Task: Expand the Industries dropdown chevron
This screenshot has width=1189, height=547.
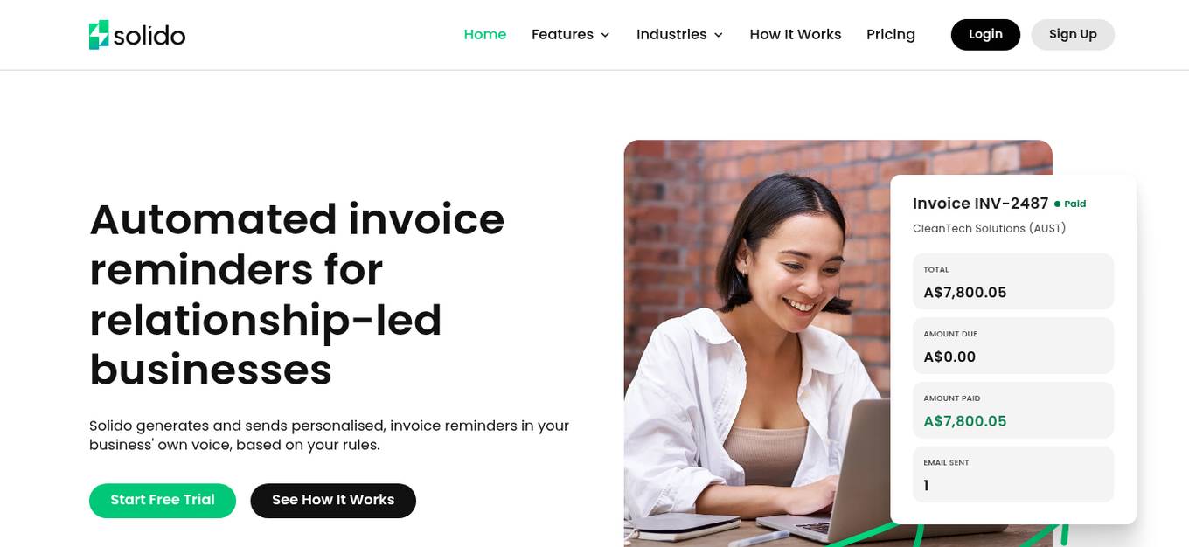Action: [719, 35]
